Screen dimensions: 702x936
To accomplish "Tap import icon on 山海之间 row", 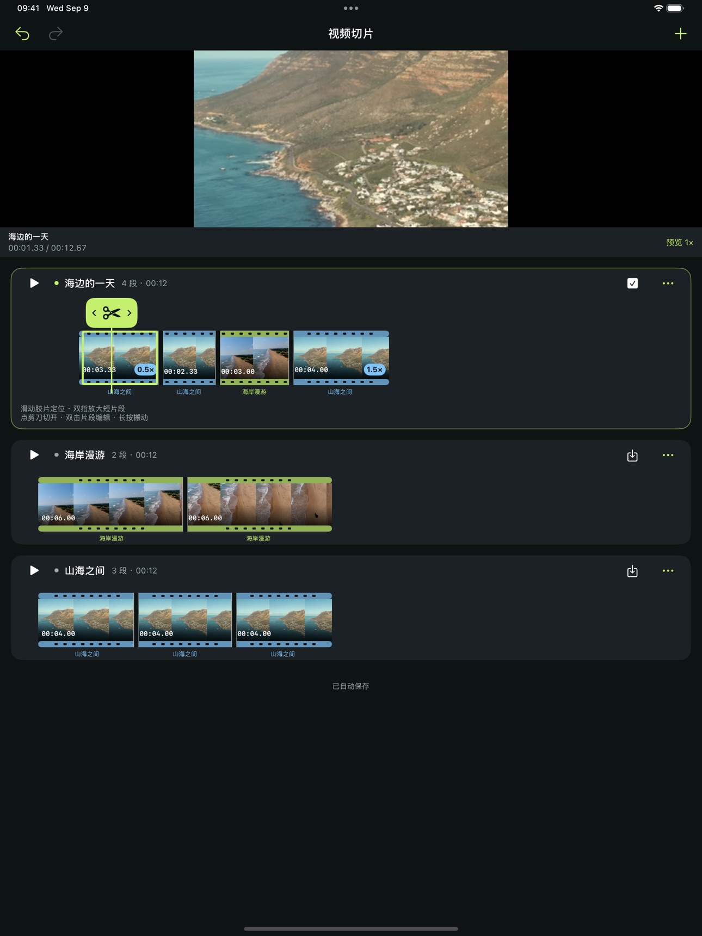I will (x=632, y=571).
